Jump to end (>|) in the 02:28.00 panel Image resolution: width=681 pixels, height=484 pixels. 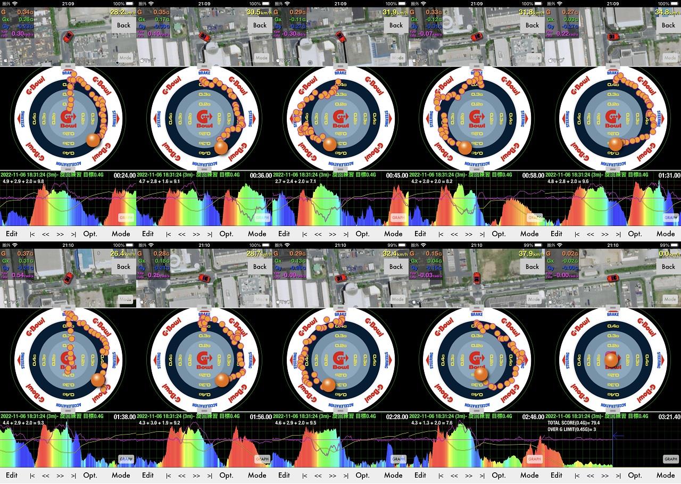click(x=346, y=475)
